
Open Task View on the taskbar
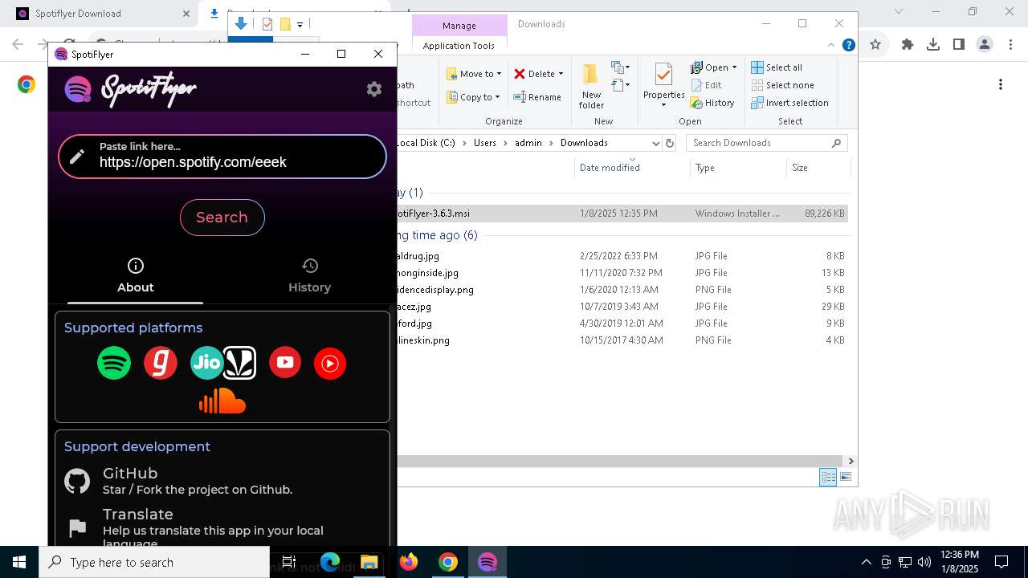289,562
